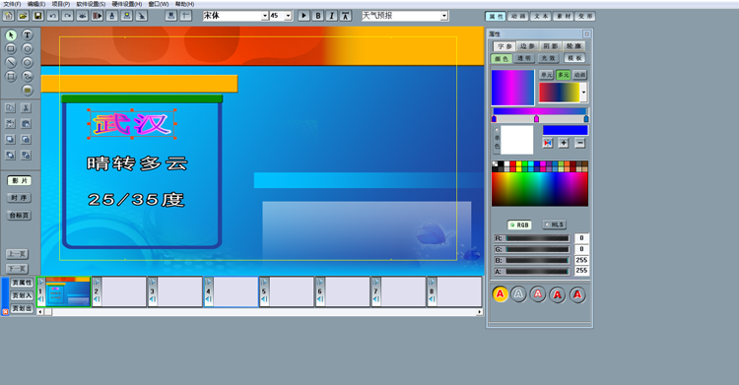Click the 页属性 page properties button
Image resolution: width=739 pixels, height=385 pixels.
point(22,283)
